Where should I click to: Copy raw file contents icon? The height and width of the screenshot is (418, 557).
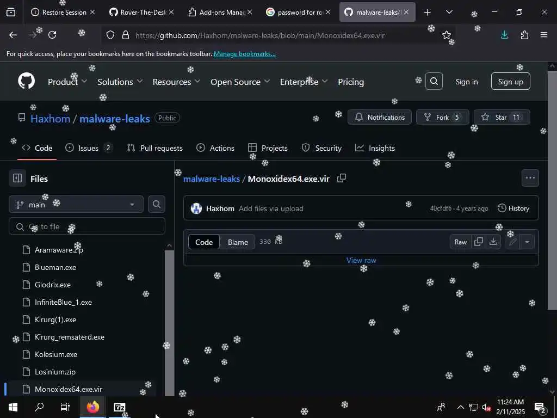[479, 242]
